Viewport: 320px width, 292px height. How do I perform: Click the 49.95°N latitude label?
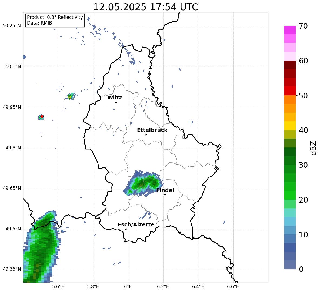coord(12,107)
